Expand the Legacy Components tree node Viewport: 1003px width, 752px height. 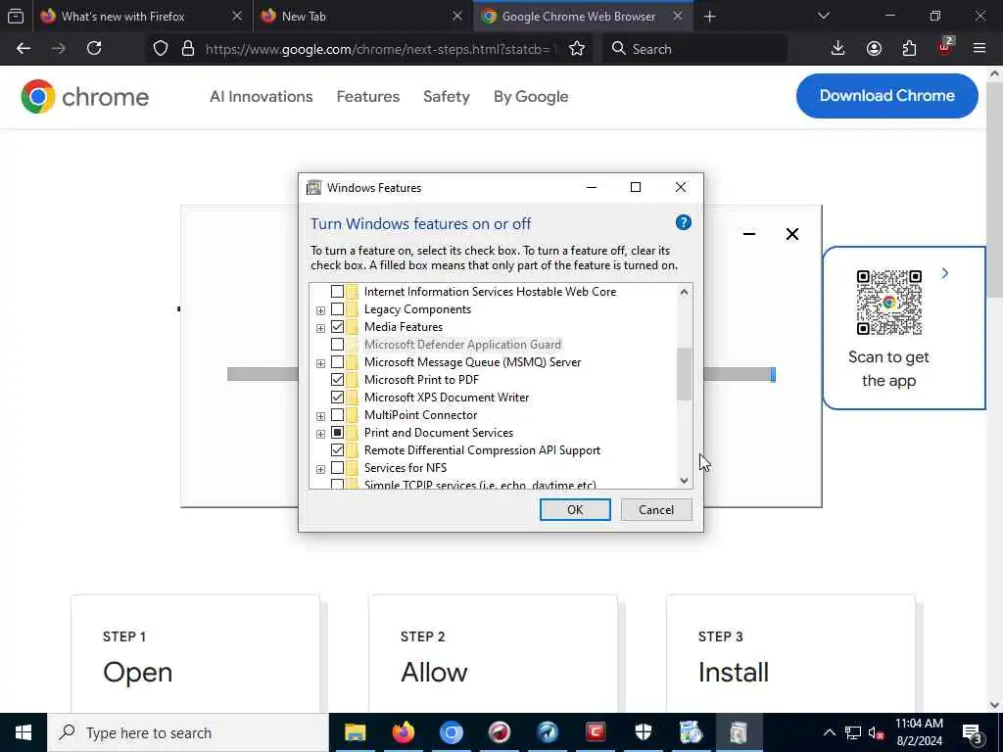tap(320, 310)
